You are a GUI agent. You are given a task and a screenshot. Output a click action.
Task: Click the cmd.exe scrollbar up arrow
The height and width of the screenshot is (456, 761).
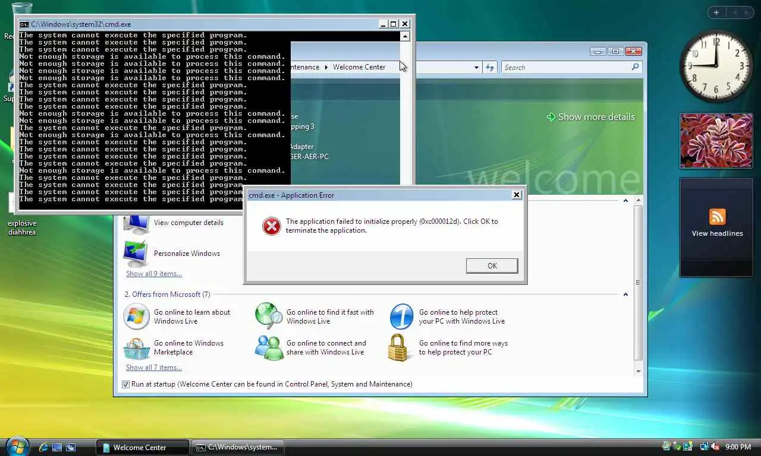coord(405,36)
